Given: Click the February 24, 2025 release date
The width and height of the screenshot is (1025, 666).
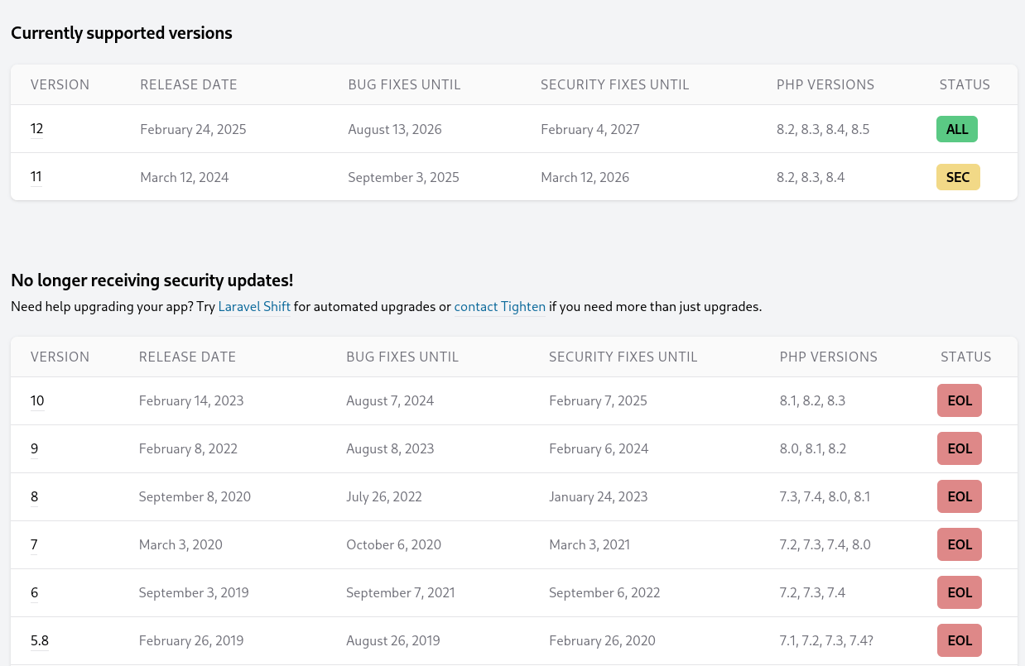Looking at the screenshot, I should pyautogui.click(x=193, y=129).
